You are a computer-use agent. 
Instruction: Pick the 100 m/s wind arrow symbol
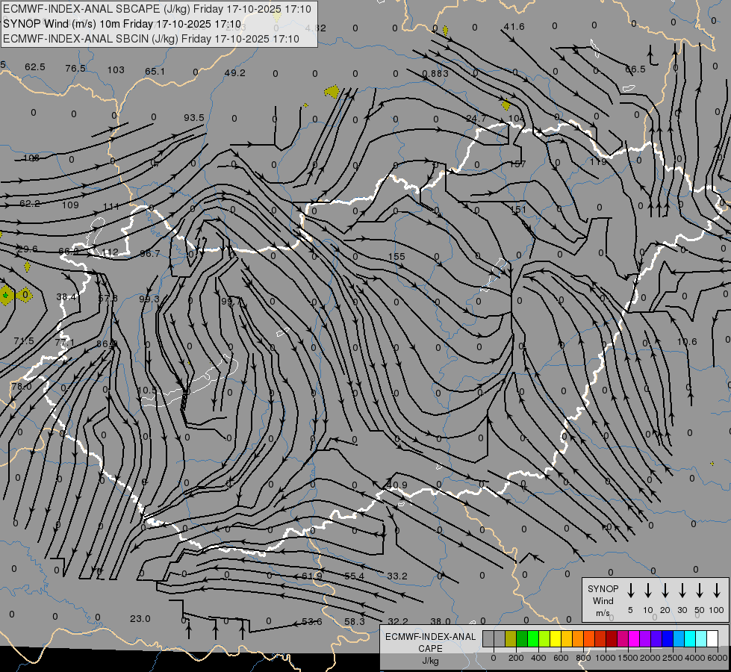[x=717, y=591]
